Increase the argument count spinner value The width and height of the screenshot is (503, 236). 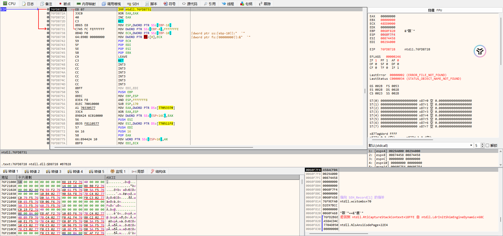click(x=483, y=144)
